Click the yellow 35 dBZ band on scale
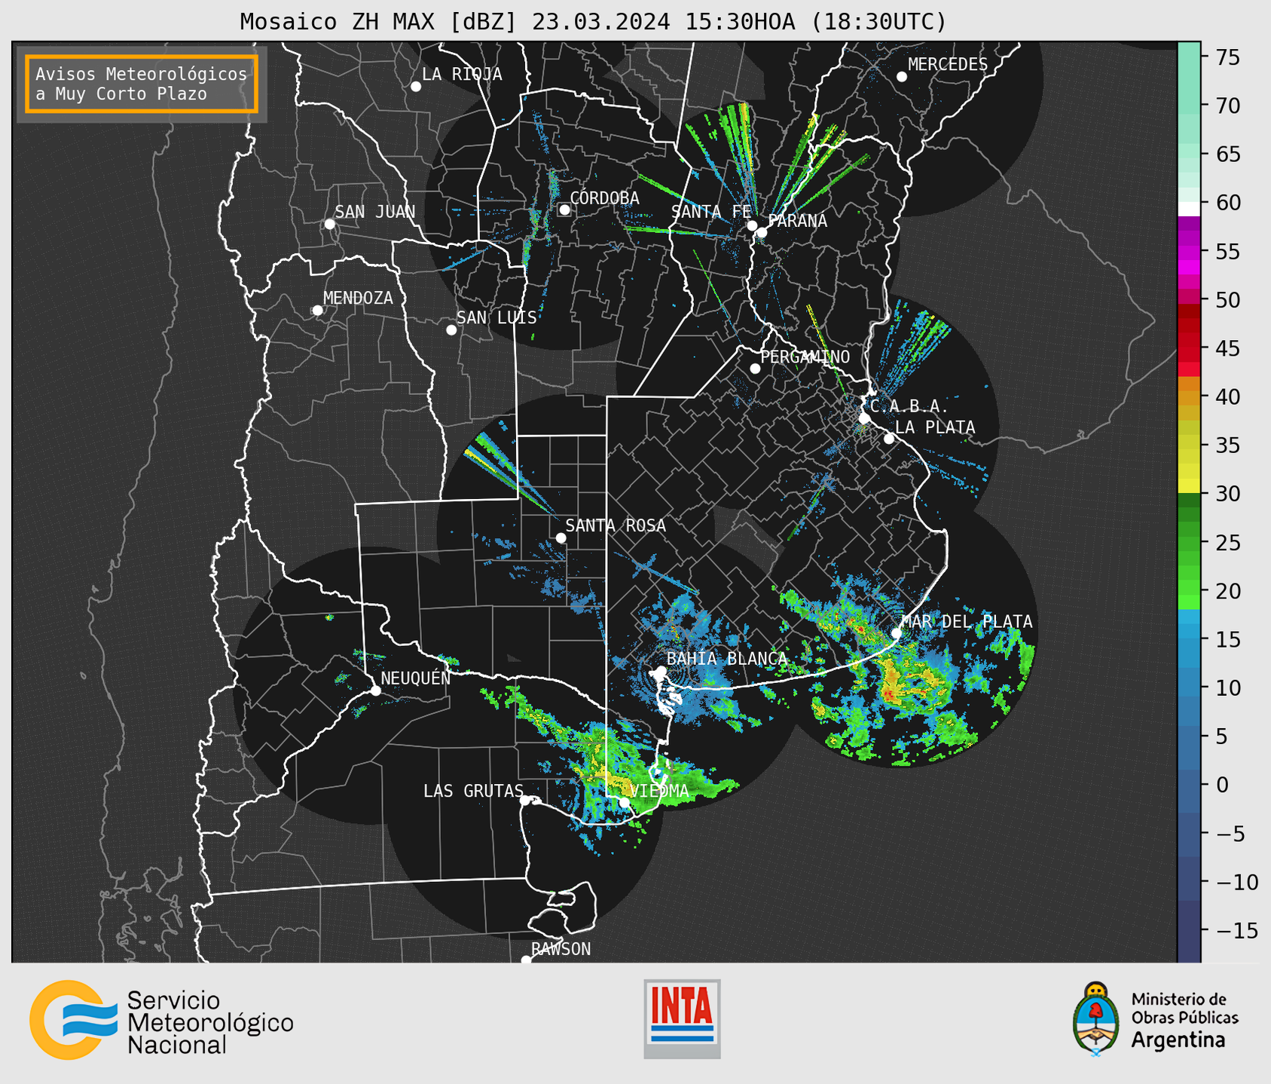 pos(1189,446)
